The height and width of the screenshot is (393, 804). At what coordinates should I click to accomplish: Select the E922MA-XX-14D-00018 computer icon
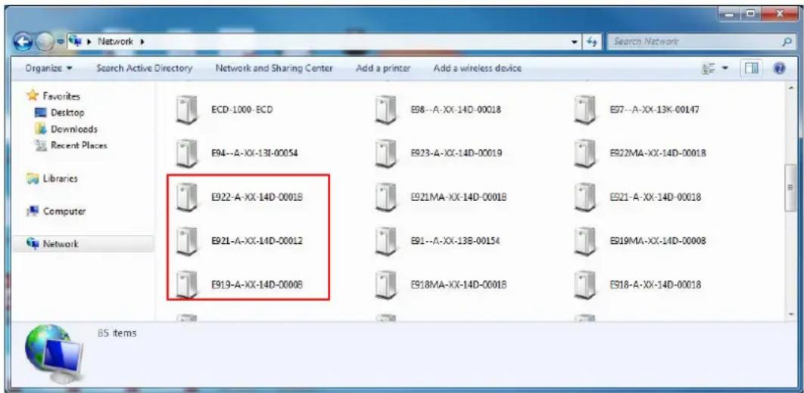coord(584,153)
